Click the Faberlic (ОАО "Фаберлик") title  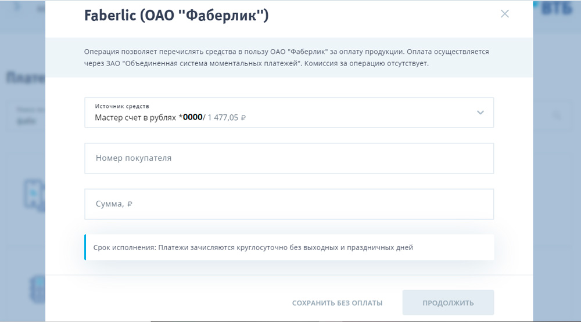click(177, 16)
